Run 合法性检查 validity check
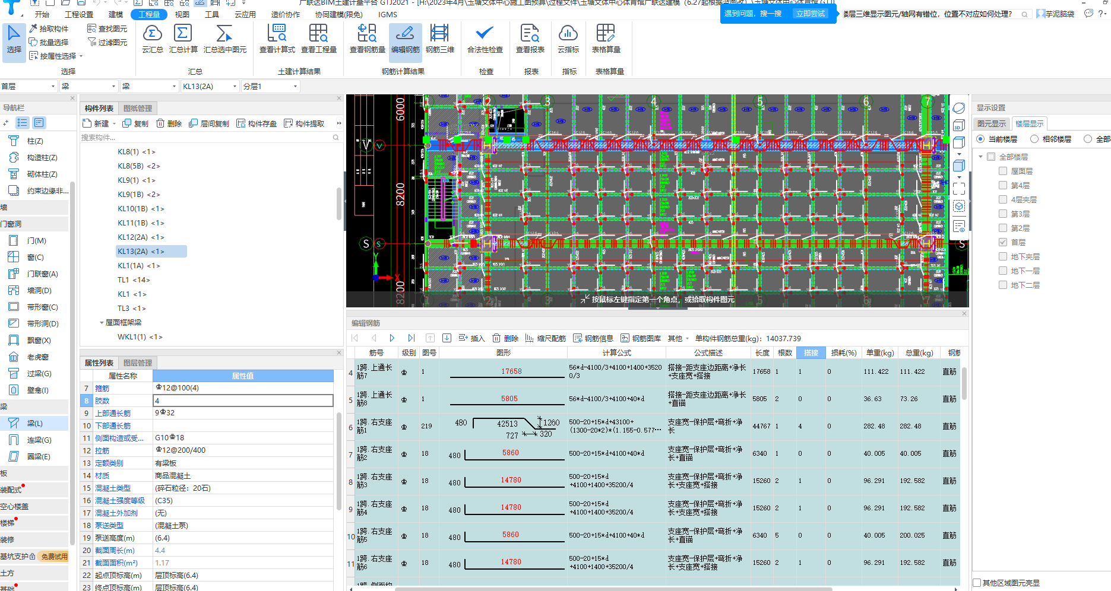Screen dimensions: 1111x591 pyautogui.click(x=485, y=39)
